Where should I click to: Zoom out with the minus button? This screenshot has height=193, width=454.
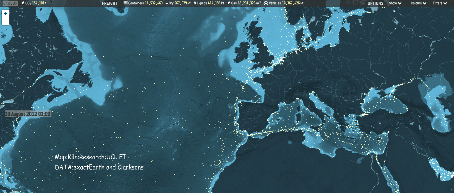6,21
